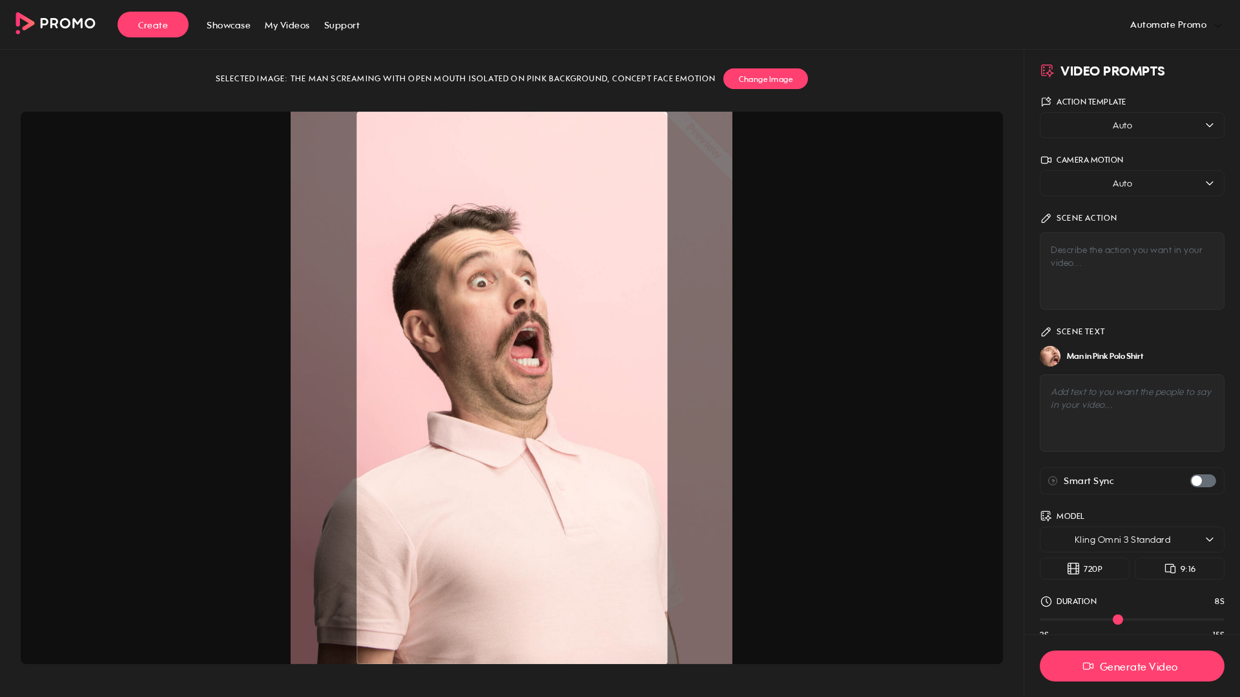The image size is (1240, 697).
Task: Click the Promo logo icon
Action: coord(25,23)
